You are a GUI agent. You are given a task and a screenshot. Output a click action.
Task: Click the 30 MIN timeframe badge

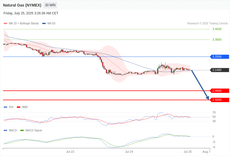(50, 5)
